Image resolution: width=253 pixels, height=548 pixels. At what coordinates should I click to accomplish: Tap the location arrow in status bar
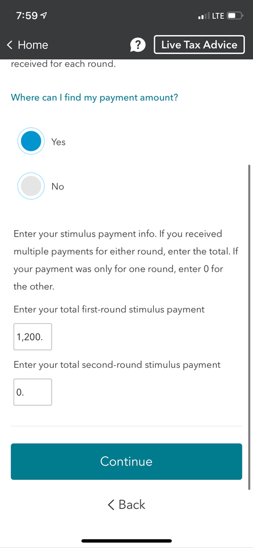[x=44, y=16]
